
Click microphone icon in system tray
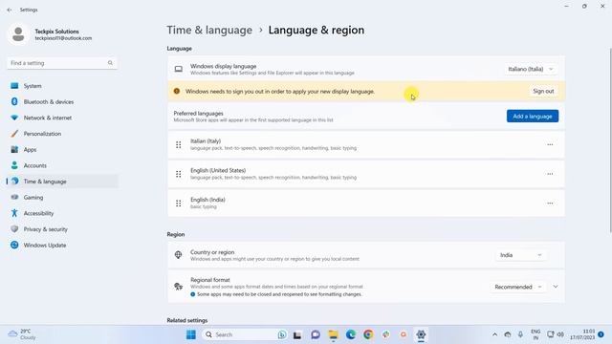pyautogui.click(x=520, y=334)
